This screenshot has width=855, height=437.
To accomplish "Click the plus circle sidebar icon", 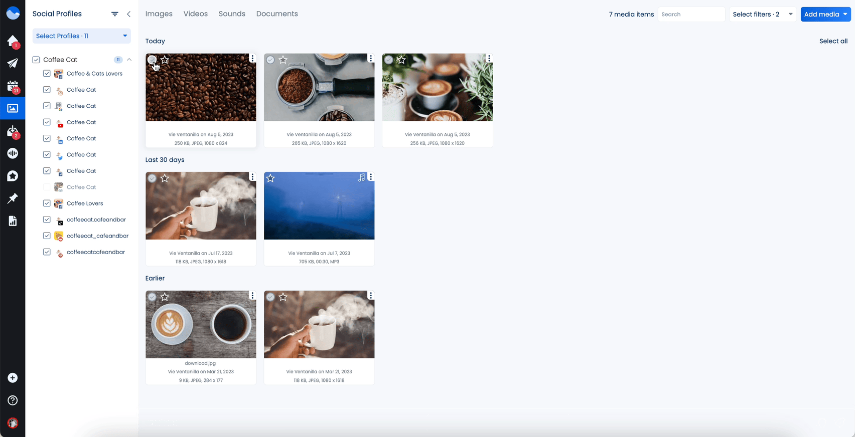I will coord(13,378).
